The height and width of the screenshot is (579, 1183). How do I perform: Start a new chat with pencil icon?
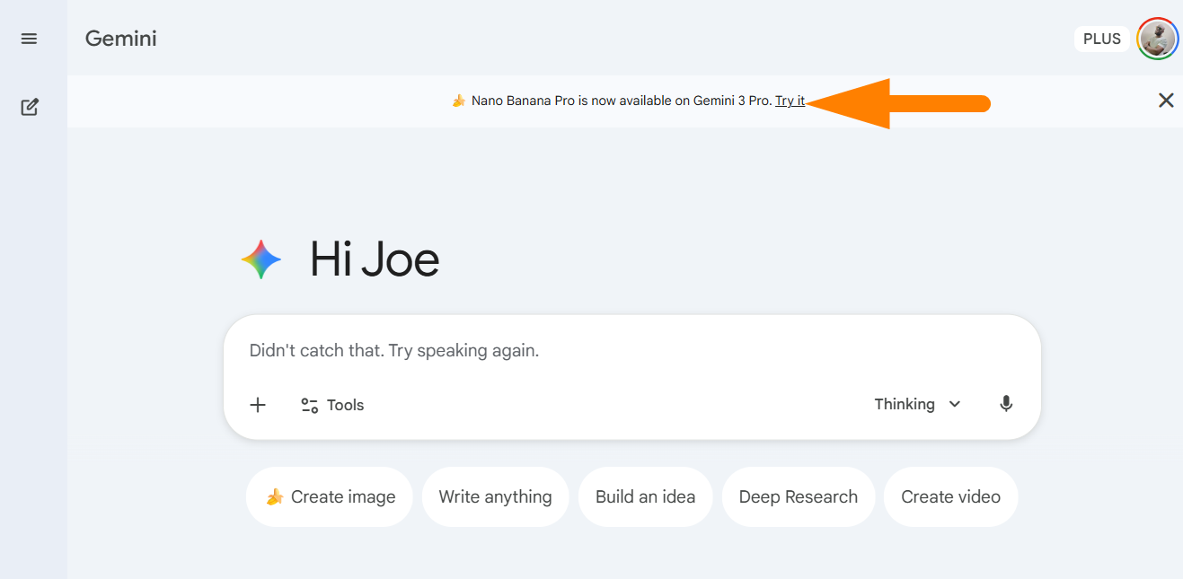30,108
